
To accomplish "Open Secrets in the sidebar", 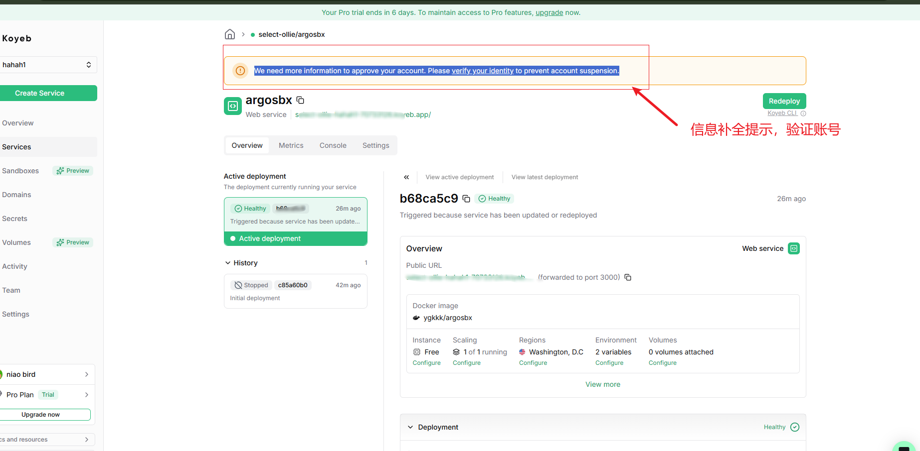I will click(x=15, y=219).
